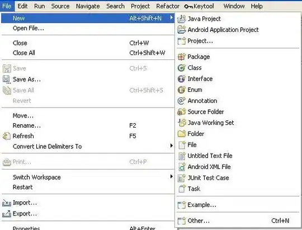Click the Export... label
The height and width of the screenshot is (230, 302).
coord(25,214)
